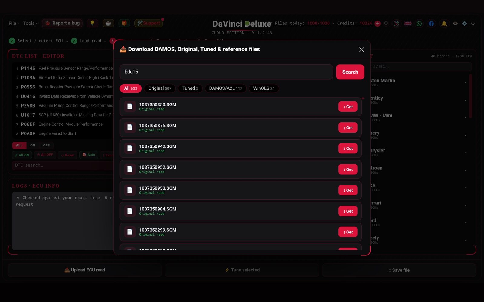This screenshot has width=484, height=302.
Task: Click file icon for 1037350953.SGM
Action: 130,190
